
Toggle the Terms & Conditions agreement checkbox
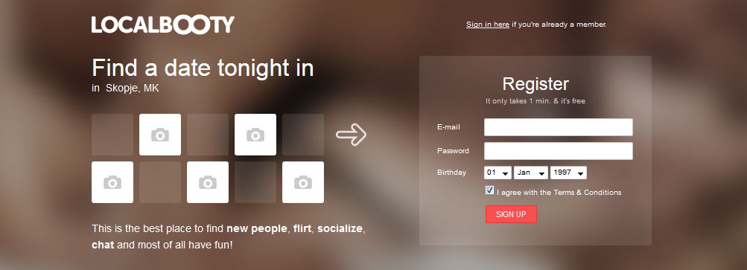click(x=489, y=190)
